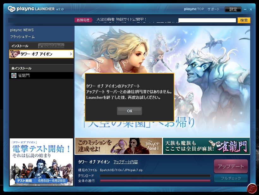
Task: Click the アップデート button
Action: (231, 166)
